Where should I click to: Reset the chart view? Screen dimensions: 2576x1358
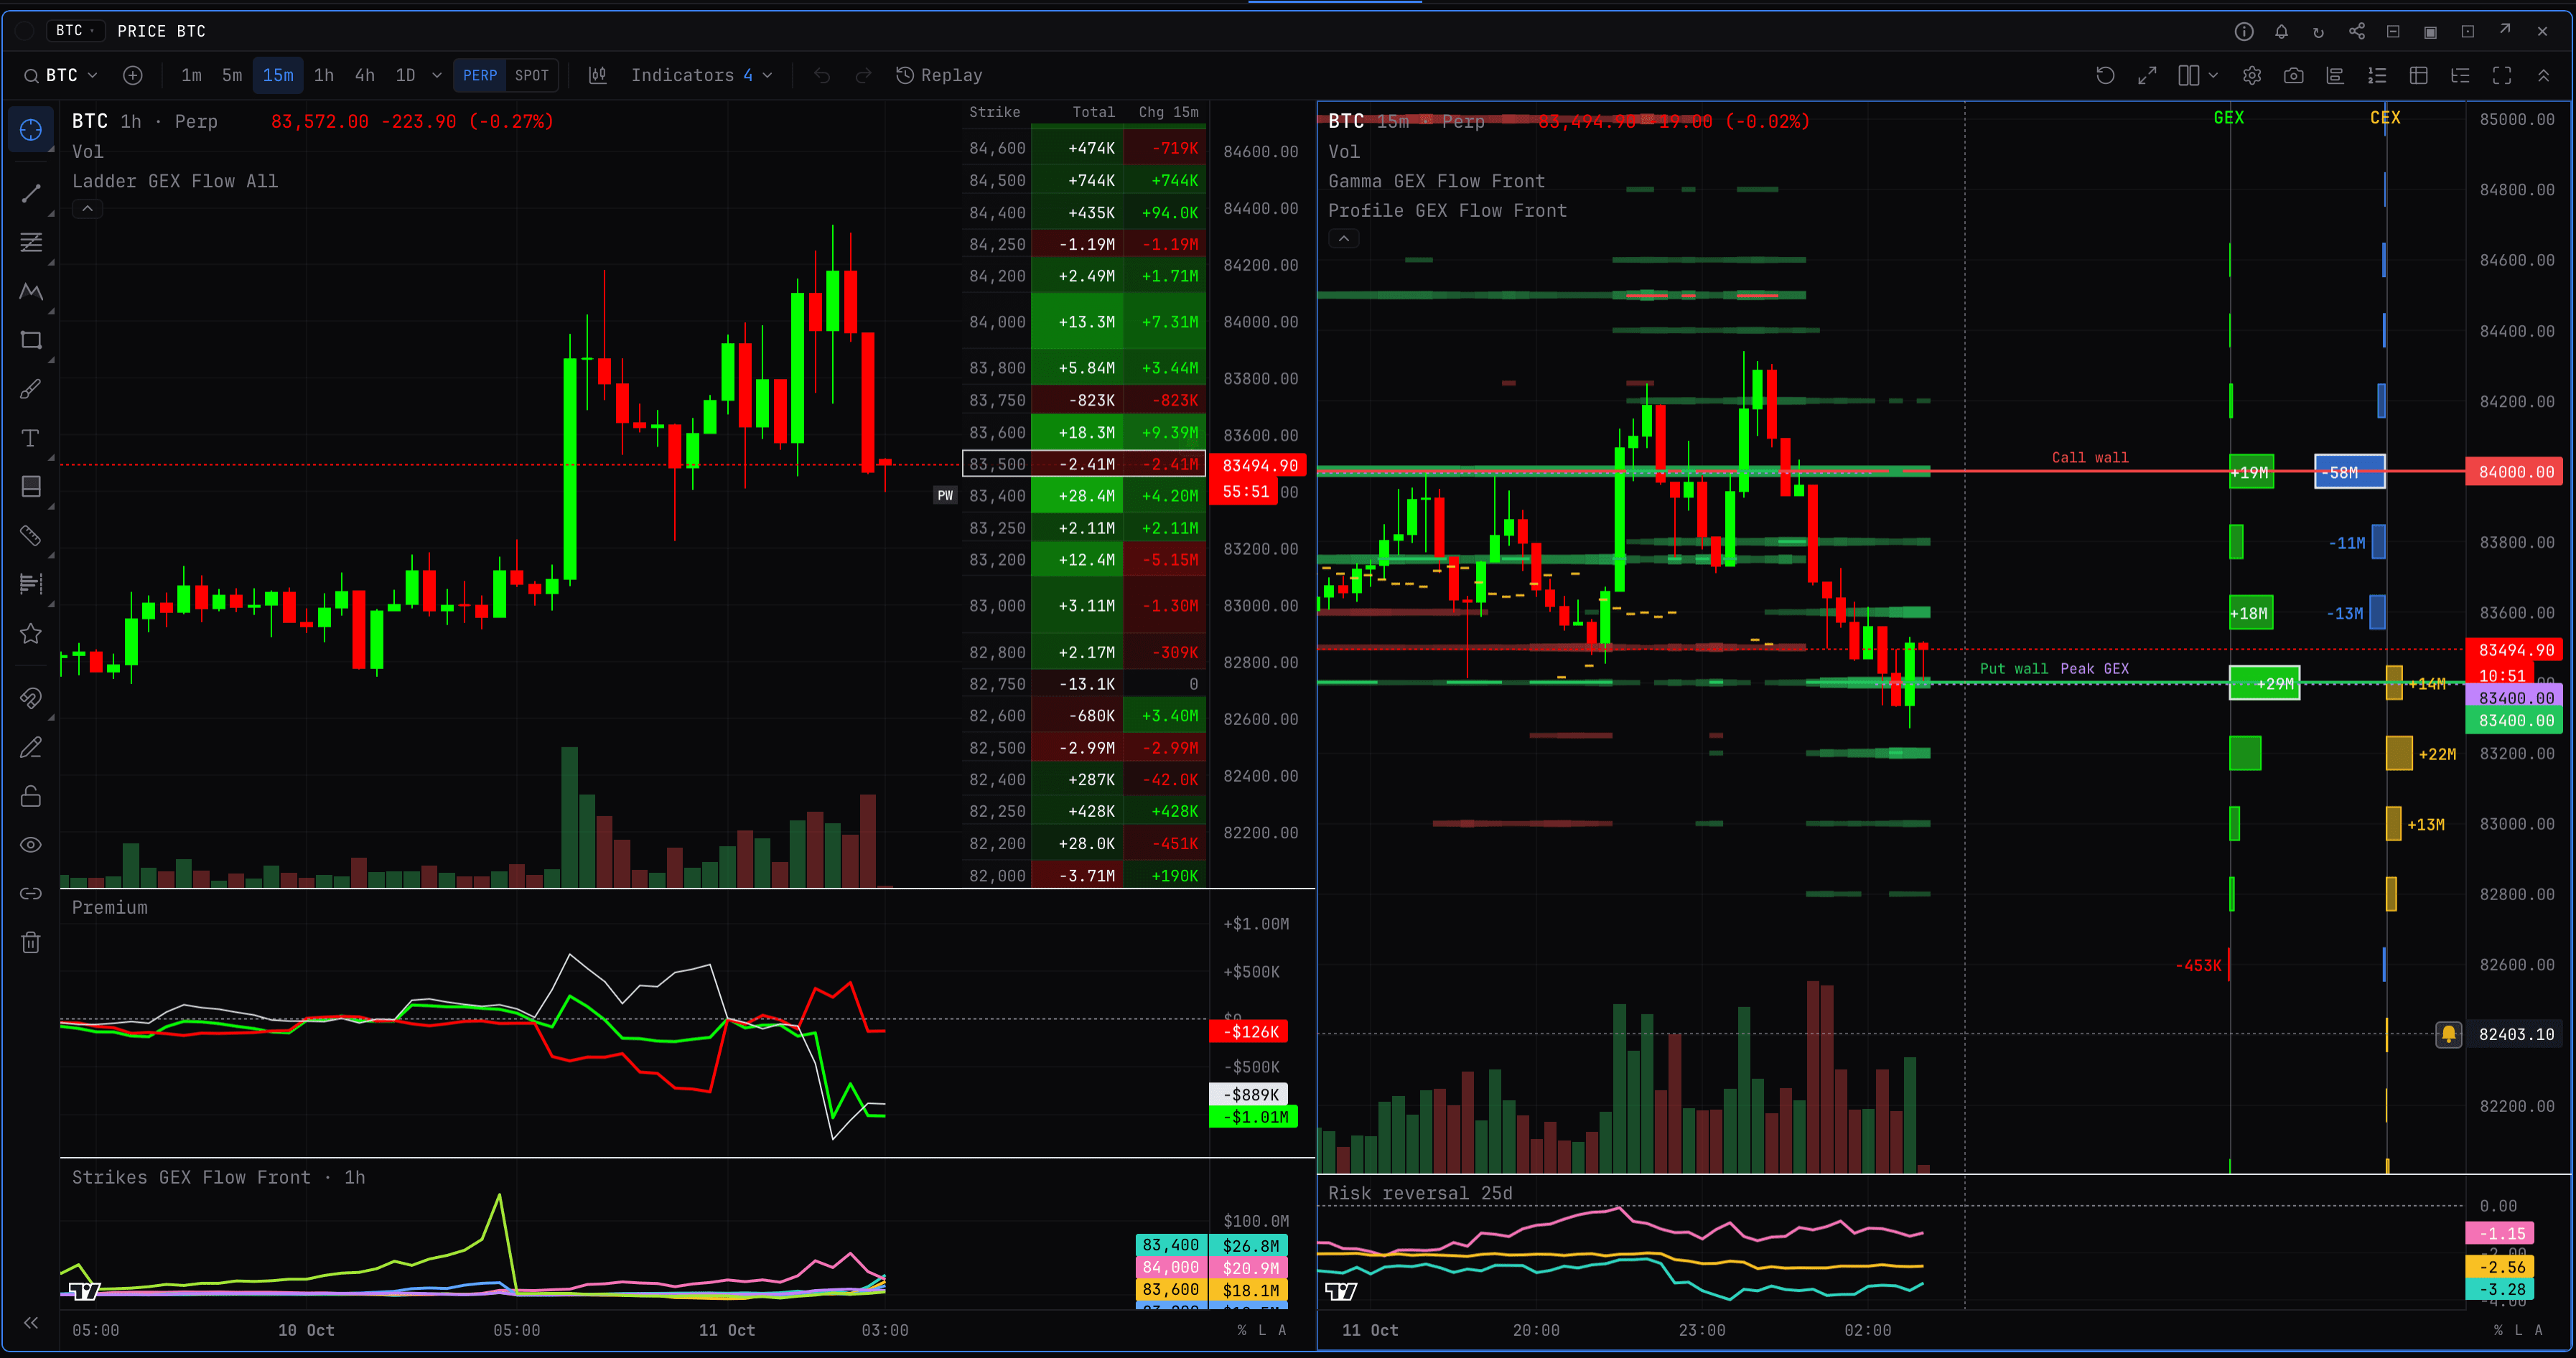pos(2105,75)
